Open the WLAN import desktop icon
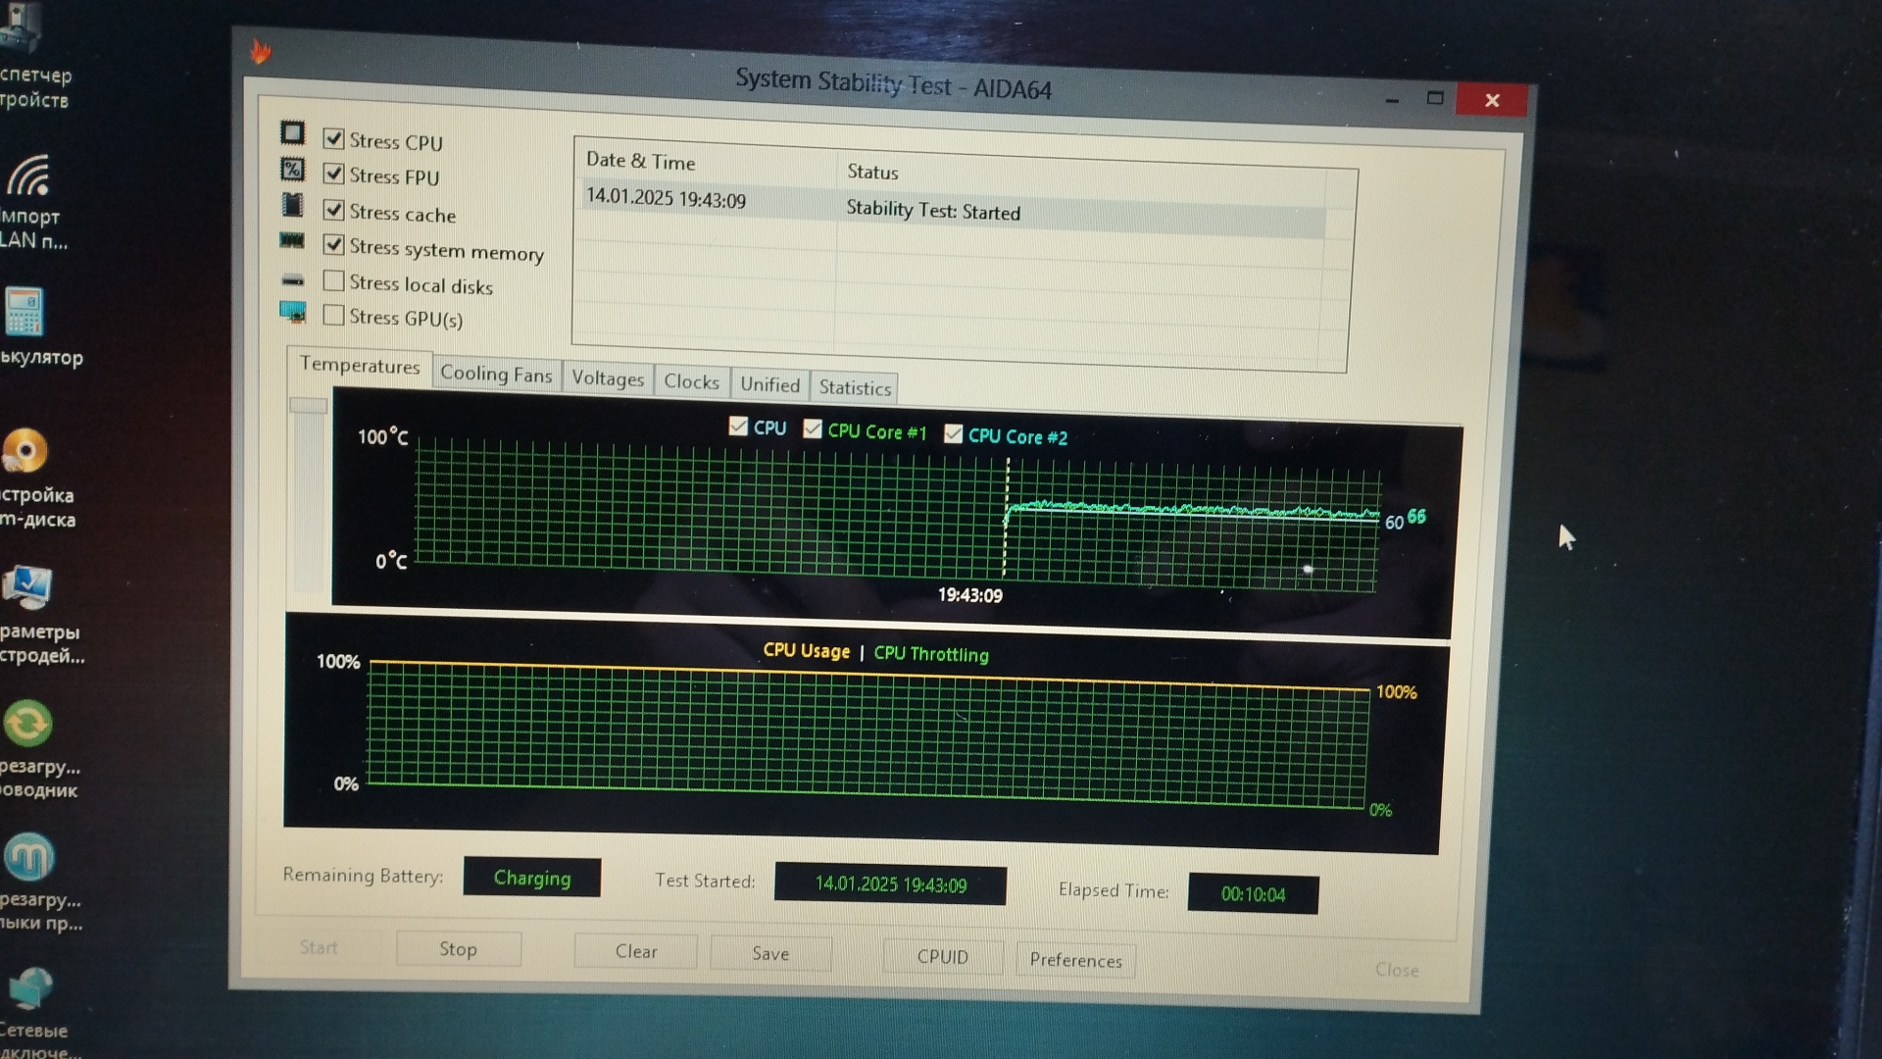 [27, 176]
